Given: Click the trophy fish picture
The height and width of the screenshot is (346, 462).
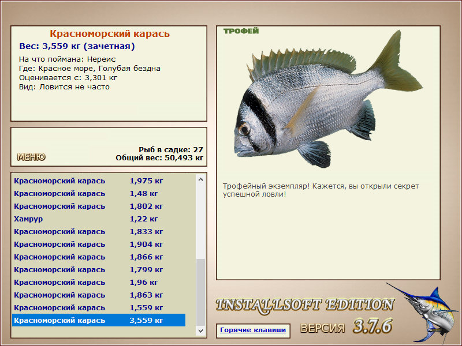Looking at the screenshot, I should [x=329, y=100].
